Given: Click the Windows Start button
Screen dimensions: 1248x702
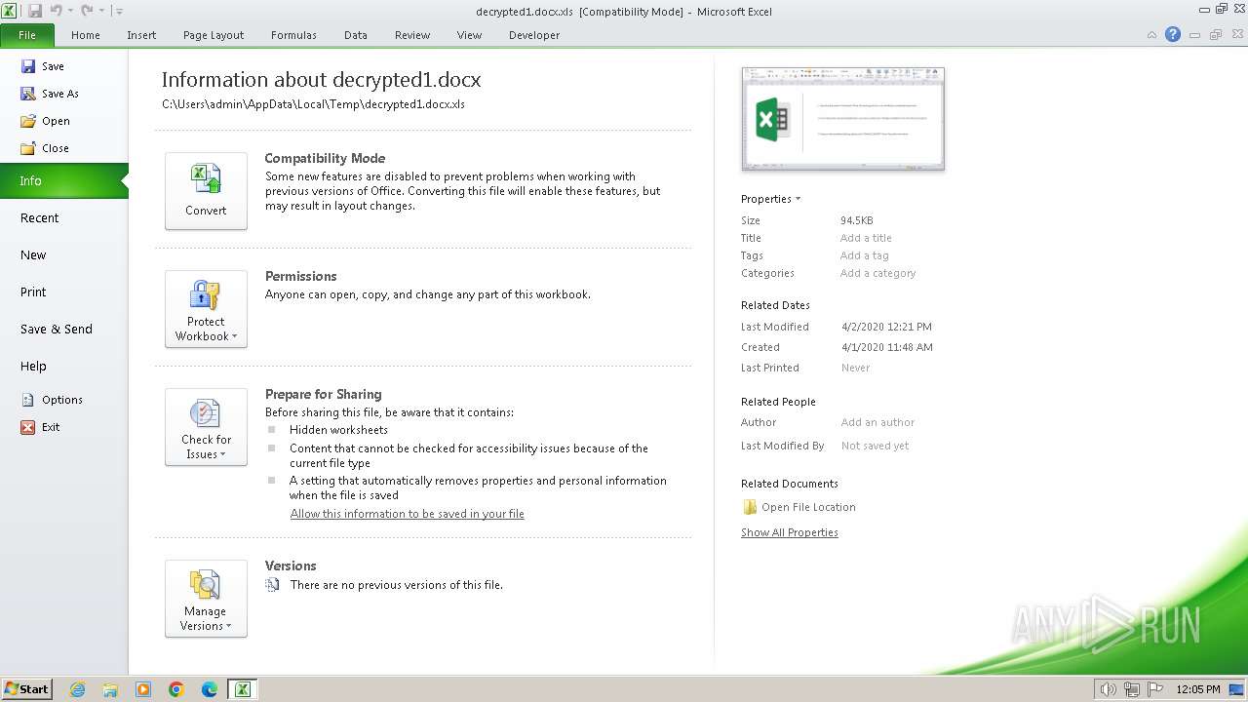Looking at the screenshot, I should (x=26, y=688).
